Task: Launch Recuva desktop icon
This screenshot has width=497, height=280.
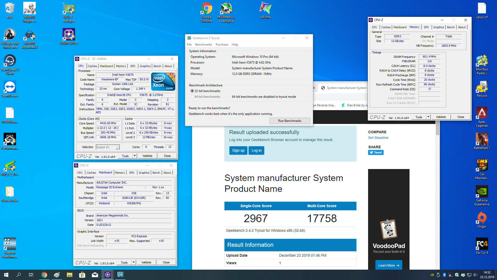Action: (482, 89)
